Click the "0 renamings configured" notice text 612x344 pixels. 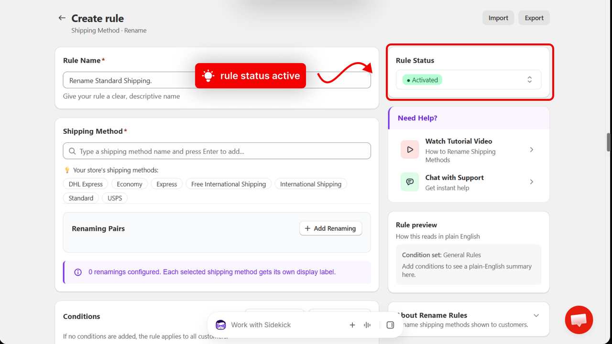pyautogui.click(x=212, y=272)
